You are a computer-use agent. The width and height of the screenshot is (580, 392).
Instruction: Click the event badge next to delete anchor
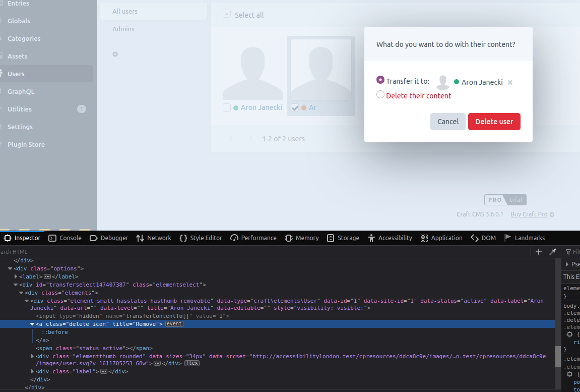click(x=174, y=323)
